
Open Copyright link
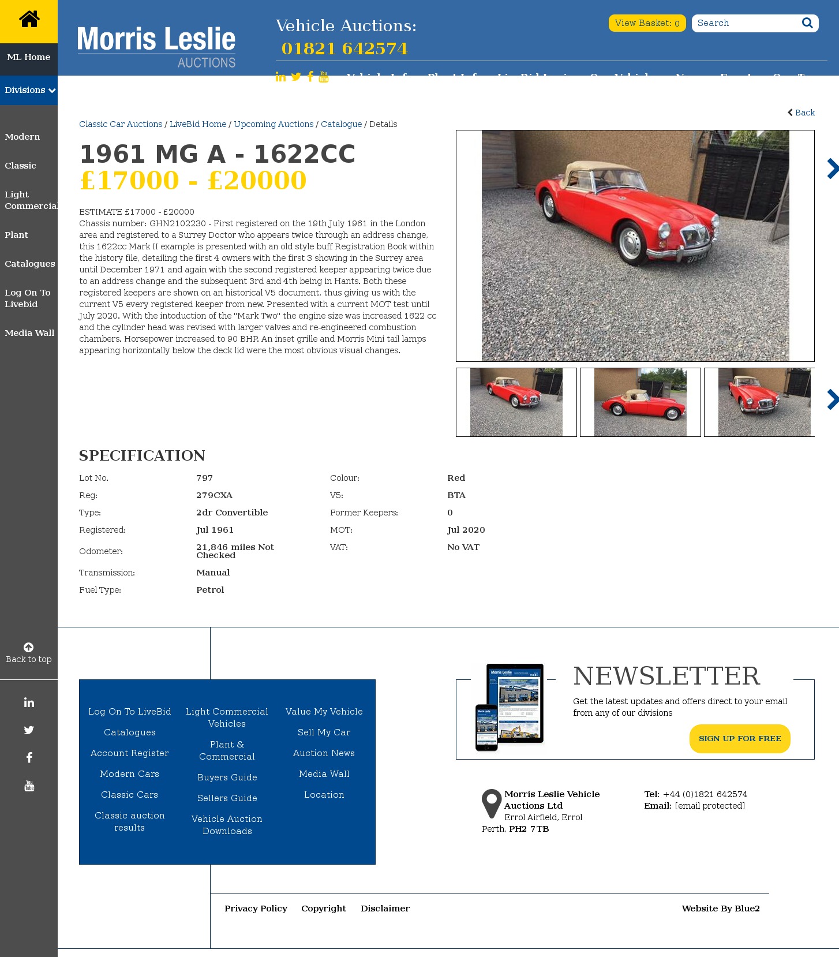point(324,909)
